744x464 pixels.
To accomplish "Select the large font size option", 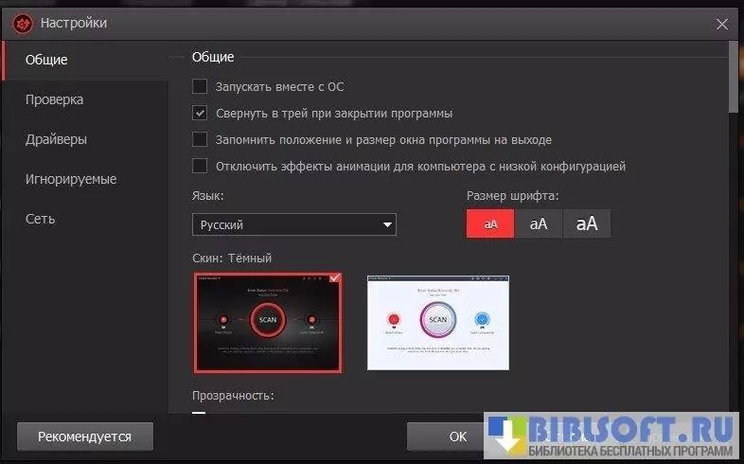I will pyautogui.click(x=587, y=223).
